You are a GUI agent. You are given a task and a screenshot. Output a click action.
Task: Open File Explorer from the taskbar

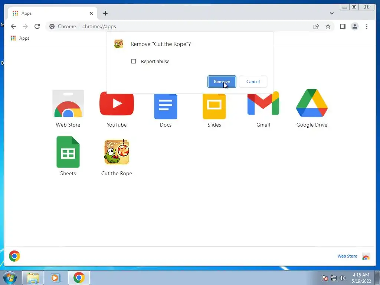(33, 278)
